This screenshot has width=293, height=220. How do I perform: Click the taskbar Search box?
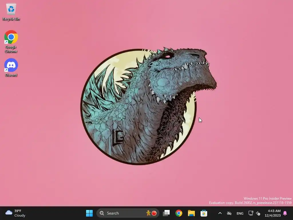click(128, 213)
